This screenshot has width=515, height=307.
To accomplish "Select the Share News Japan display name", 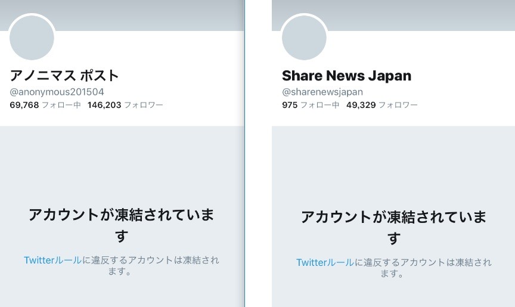I will [x=346, y=76].
